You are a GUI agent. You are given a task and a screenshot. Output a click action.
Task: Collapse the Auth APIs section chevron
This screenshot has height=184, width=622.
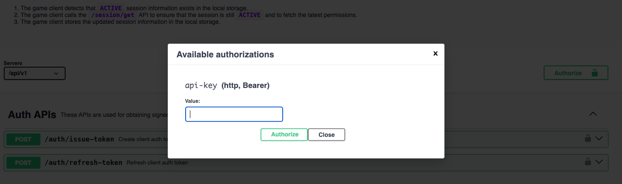(x=593, y=114)
